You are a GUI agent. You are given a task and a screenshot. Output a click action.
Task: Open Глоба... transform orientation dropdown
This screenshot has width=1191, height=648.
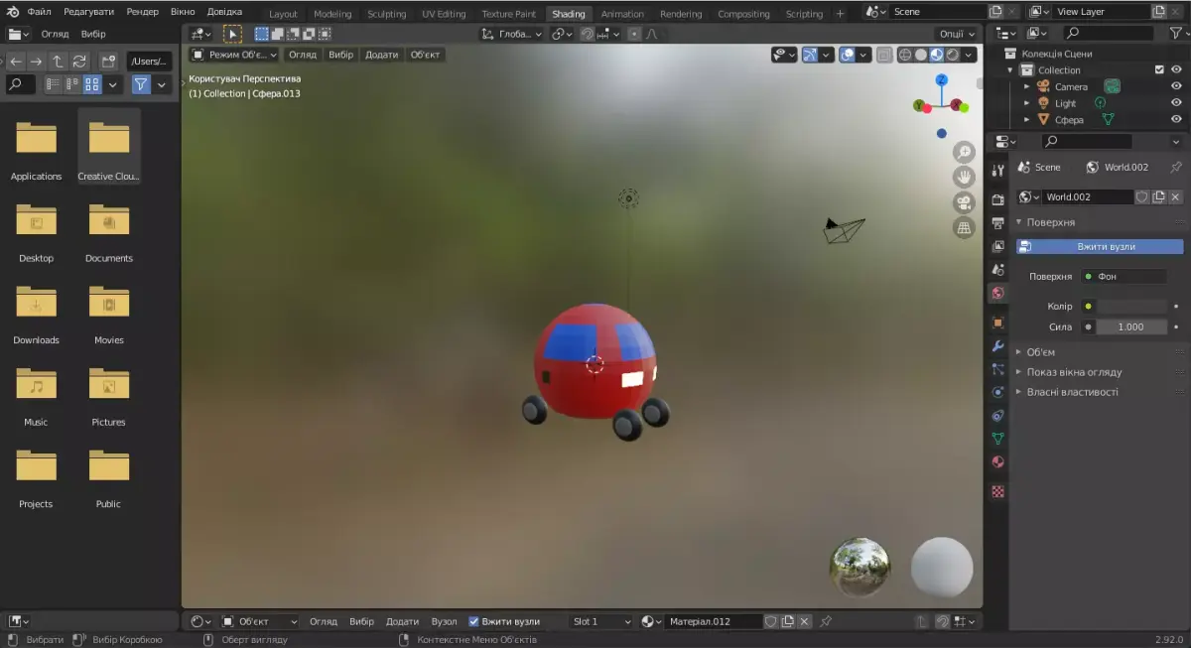click(x=512, y=34)
